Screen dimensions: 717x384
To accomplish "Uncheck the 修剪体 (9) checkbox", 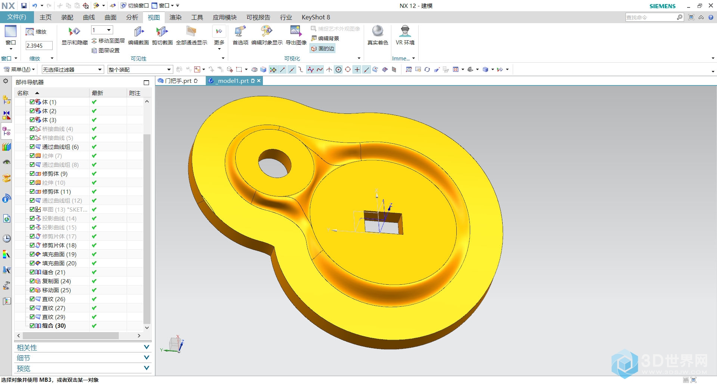I will 32,174.
